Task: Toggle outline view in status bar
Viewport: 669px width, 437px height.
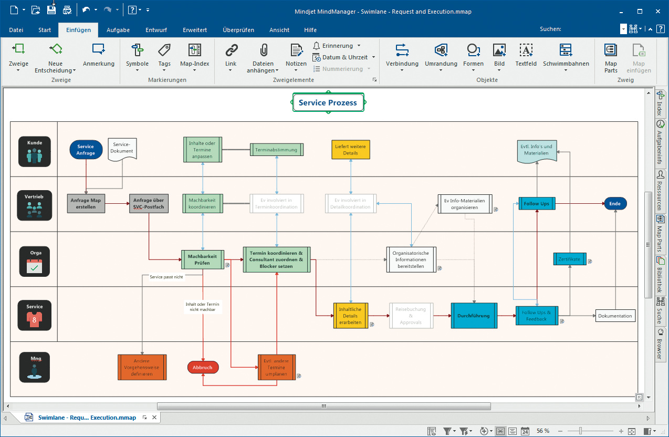Action: (513, 431)
